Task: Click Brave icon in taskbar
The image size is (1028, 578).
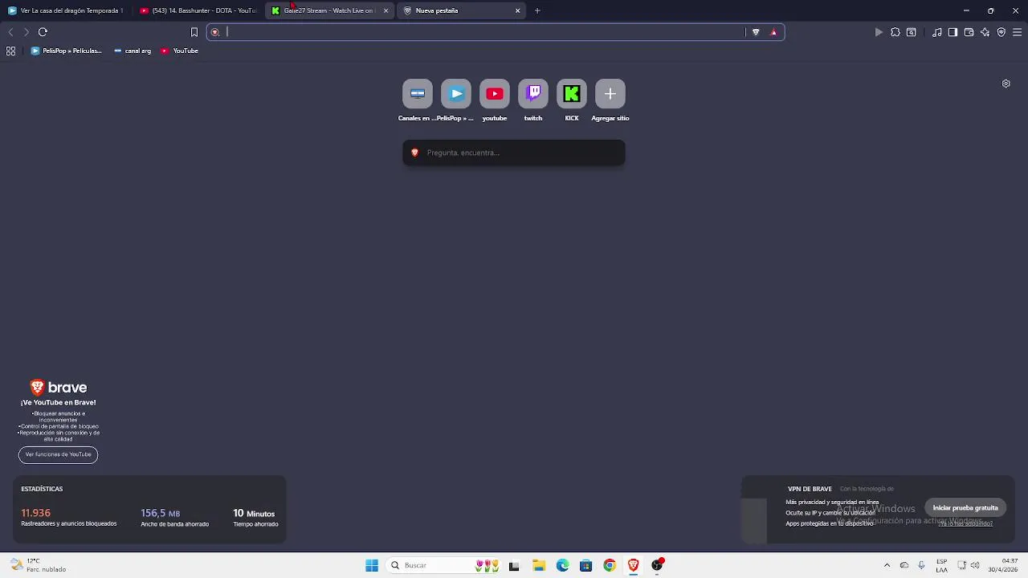Action: coord(633,565)
